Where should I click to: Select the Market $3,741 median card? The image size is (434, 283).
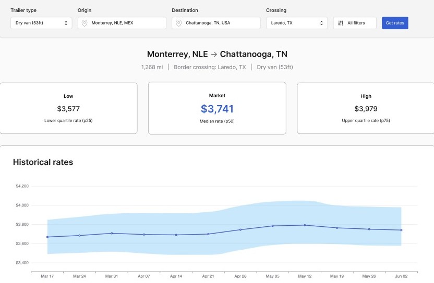[x=218, y=108]
